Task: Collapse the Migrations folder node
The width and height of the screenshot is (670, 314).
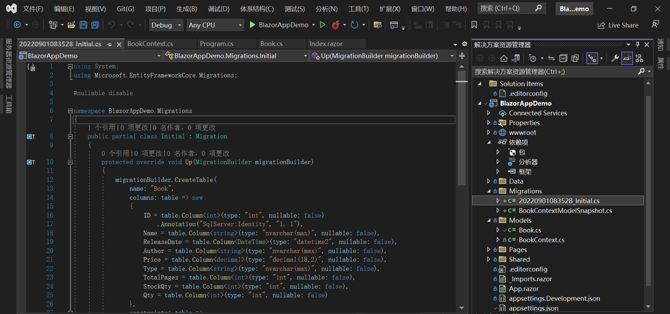Action: tap(489, 191)
